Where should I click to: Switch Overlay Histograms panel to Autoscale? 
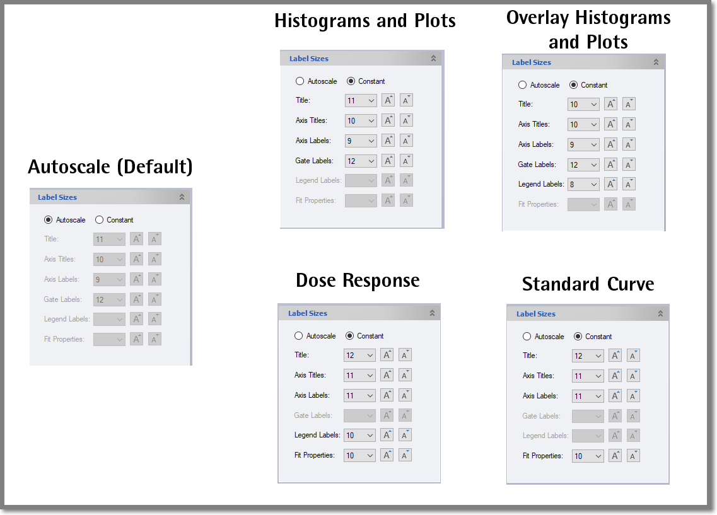[522, 84]
